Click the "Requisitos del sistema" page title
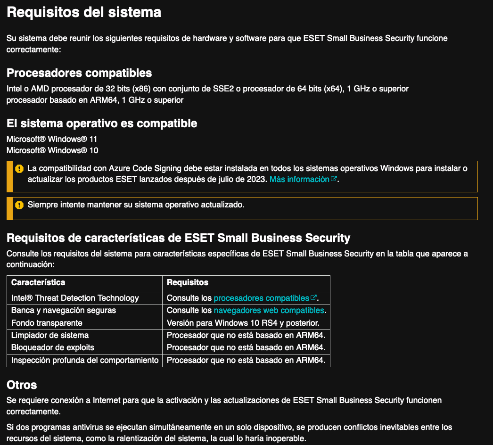This screenshot has width=493, height=445. point(84,12)
